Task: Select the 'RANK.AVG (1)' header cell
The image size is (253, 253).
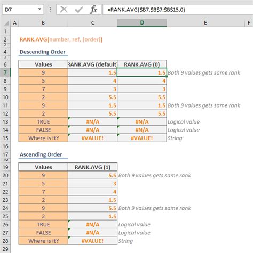Action: (92, 167)
